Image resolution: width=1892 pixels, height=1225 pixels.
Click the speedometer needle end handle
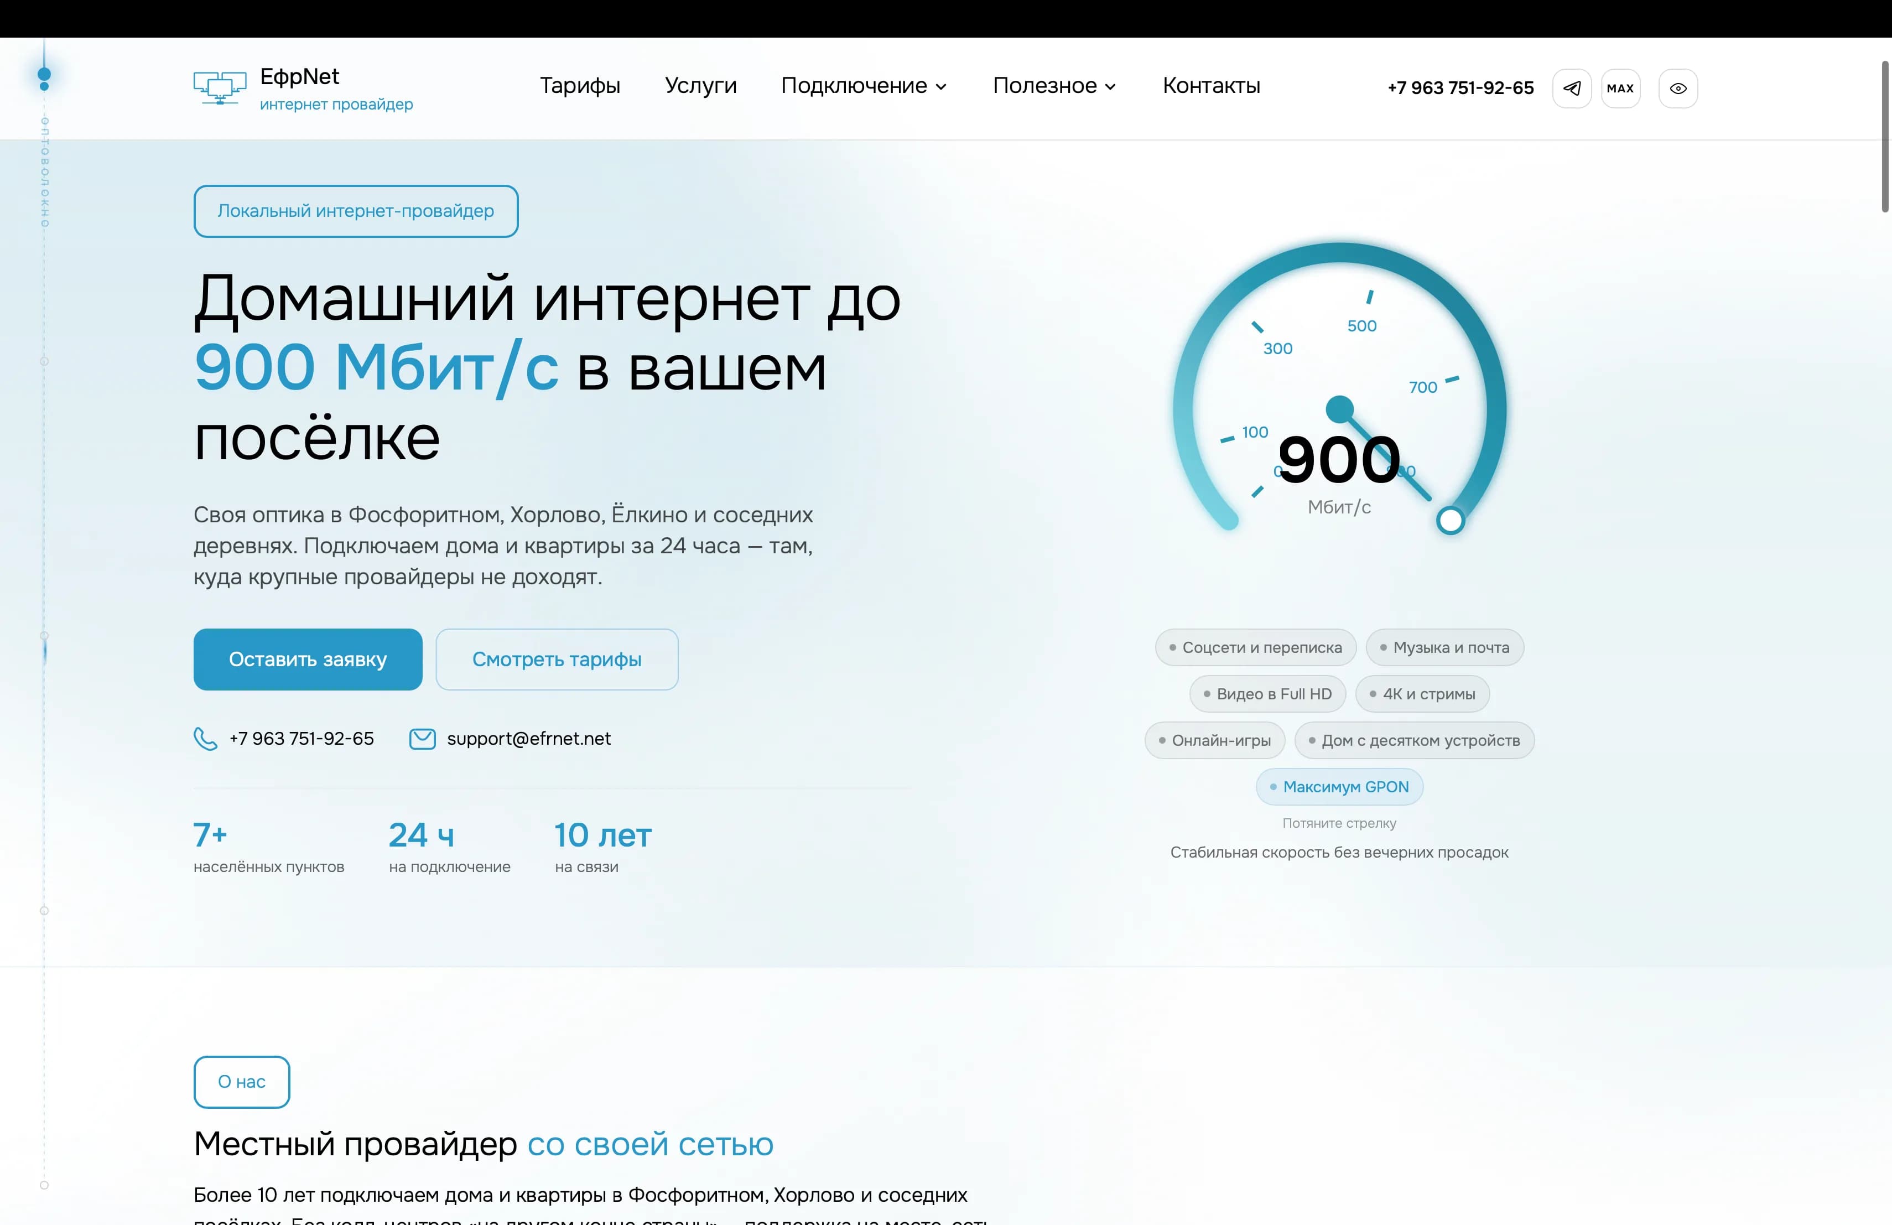1450,521
